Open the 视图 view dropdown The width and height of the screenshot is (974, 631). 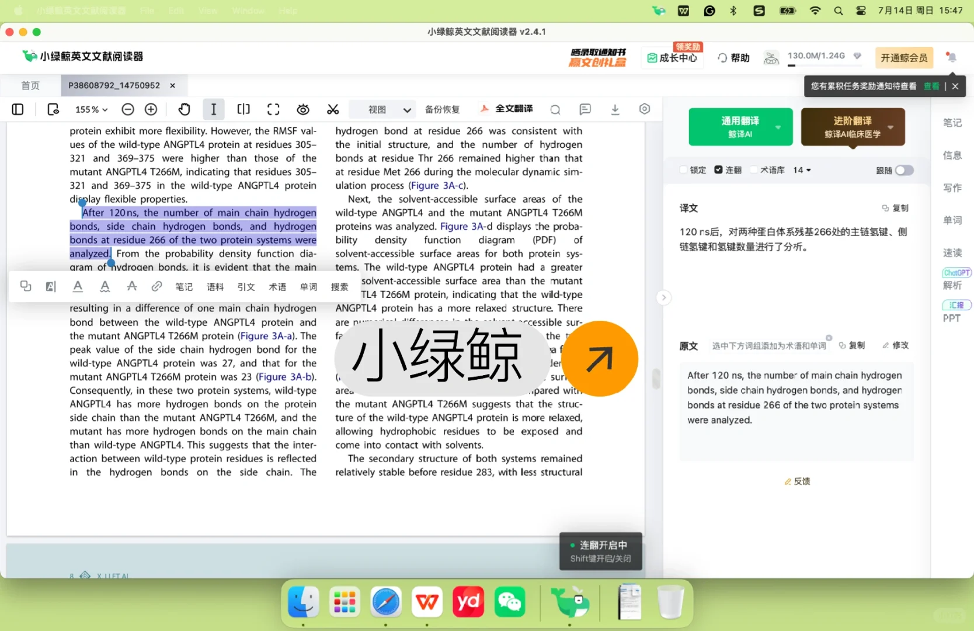[x=382, y=109]
